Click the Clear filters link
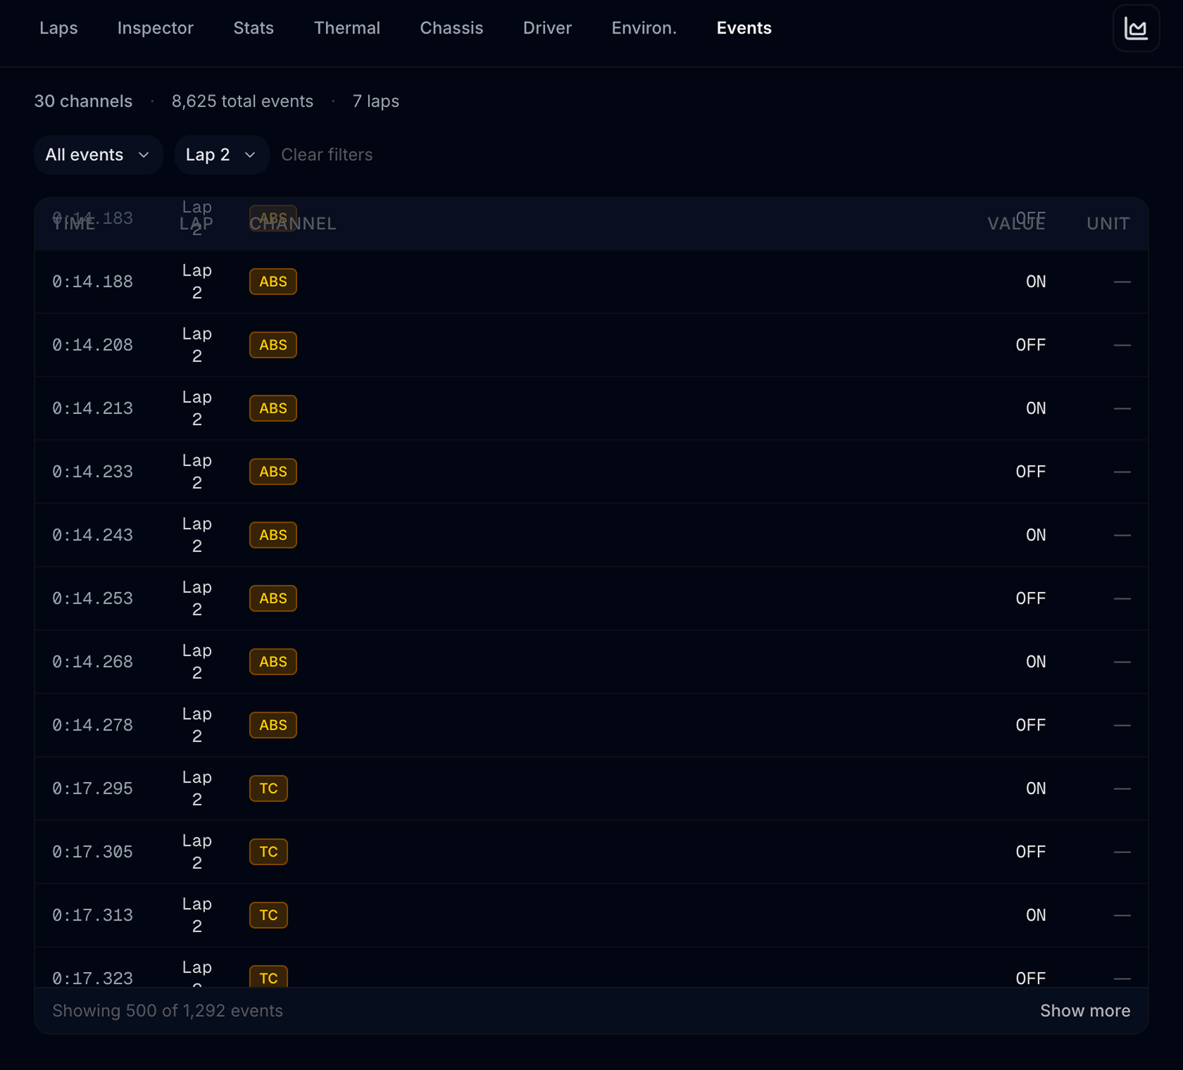This screenshot has width=1183, height=1070. pyautogui.click(x=327, y=154)
